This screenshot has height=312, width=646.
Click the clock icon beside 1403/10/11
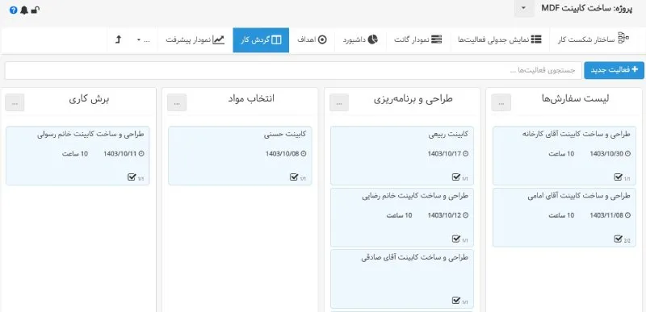(141, 154)
